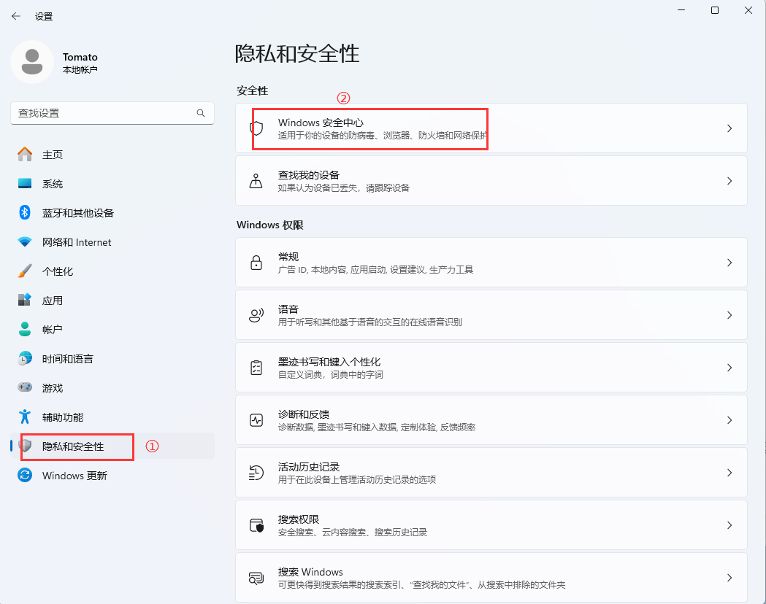Expand Windows 安全中心 via its chevron
The width and height of the screenshot is (766, 604).
point(729,128)
